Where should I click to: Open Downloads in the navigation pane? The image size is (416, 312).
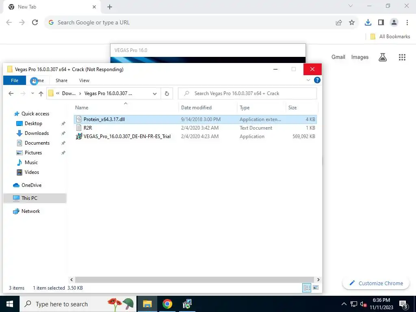tap(37, 133)
